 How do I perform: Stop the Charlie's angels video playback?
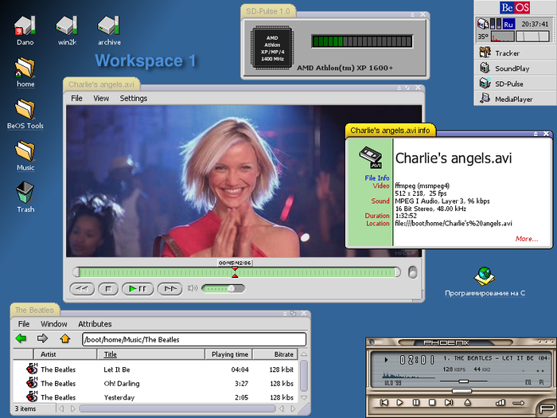pyautogui.click(x=110, y=288)
